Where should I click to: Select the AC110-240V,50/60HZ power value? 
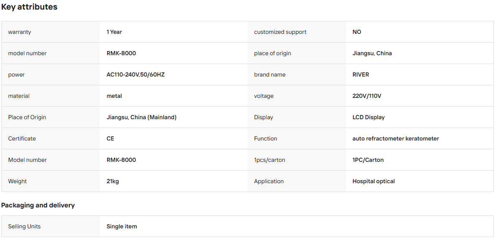point(136,75)
